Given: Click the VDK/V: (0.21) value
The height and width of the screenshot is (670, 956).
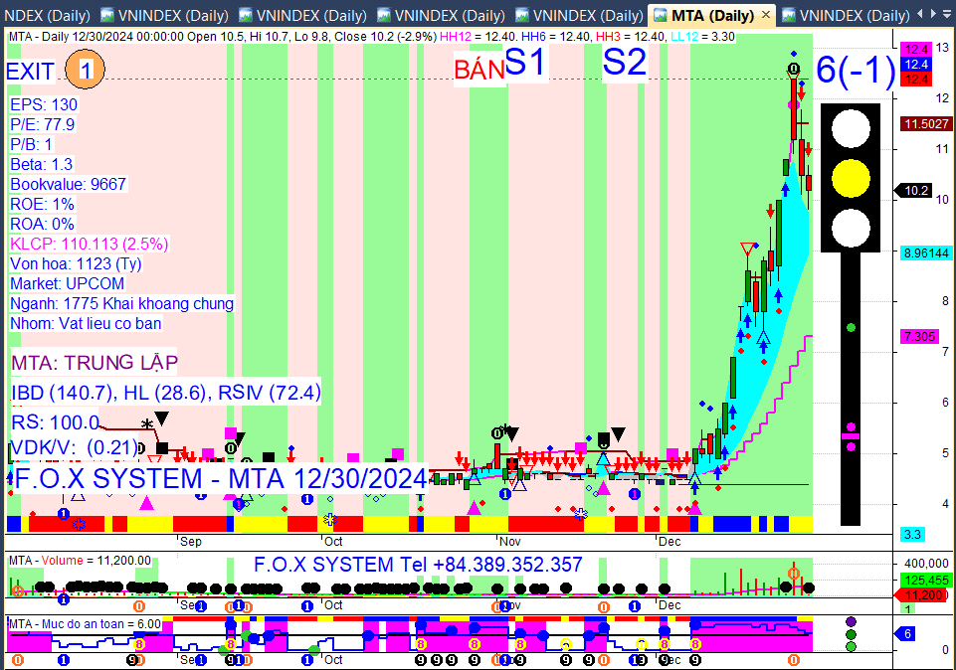Looking at the screenshot, I should 75,447.
